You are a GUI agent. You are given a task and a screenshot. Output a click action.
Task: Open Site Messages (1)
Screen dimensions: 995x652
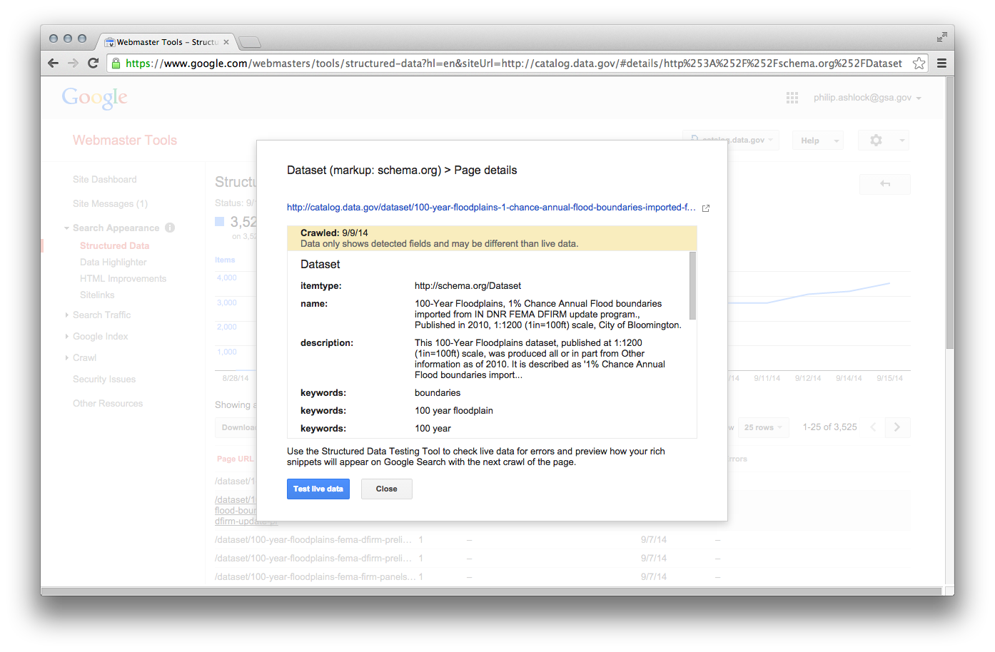coord(110,203)
